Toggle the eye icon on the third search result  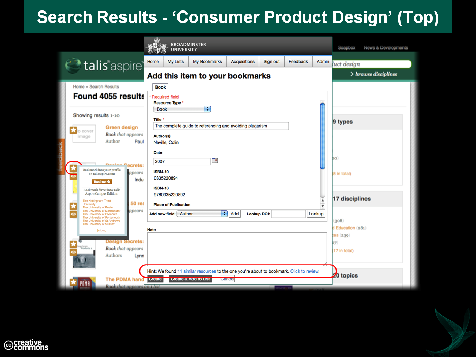point(73,214)
